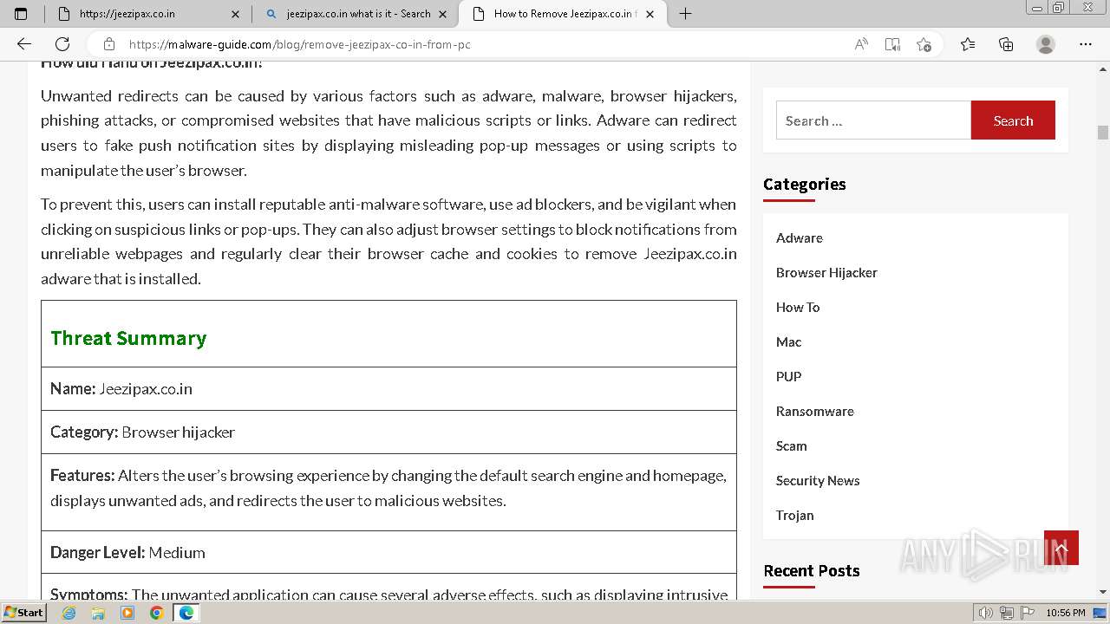Open the Adware category

coord(800,237)
